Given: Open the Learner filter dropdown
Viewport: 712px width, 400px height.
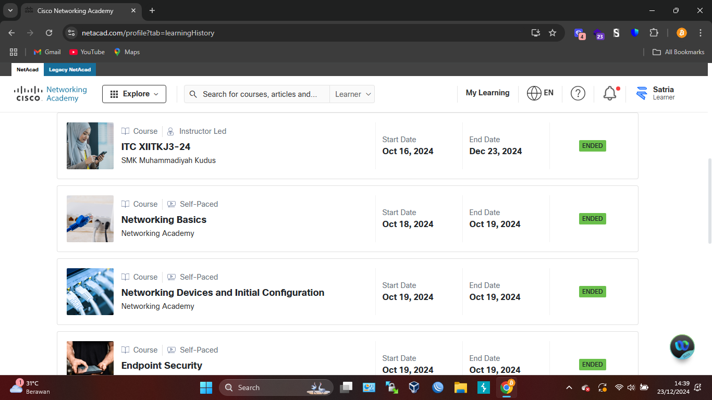Looking at the screenshot, I should (x=352, y=94).
